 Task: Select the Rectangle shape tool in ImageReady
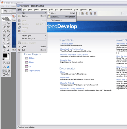click(8, 39)
